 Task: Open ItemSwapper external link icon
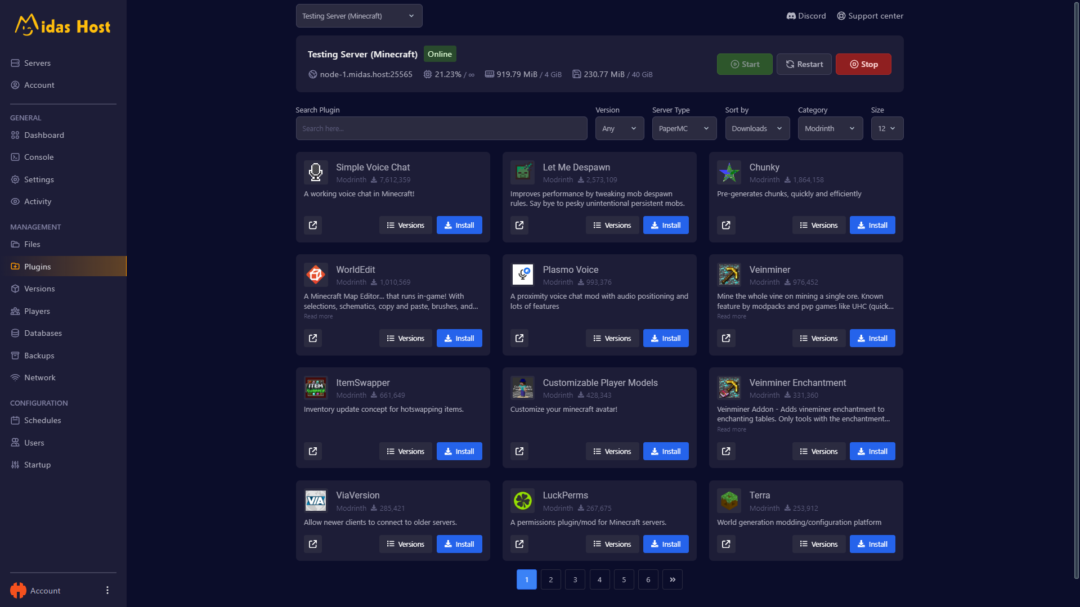313,451
